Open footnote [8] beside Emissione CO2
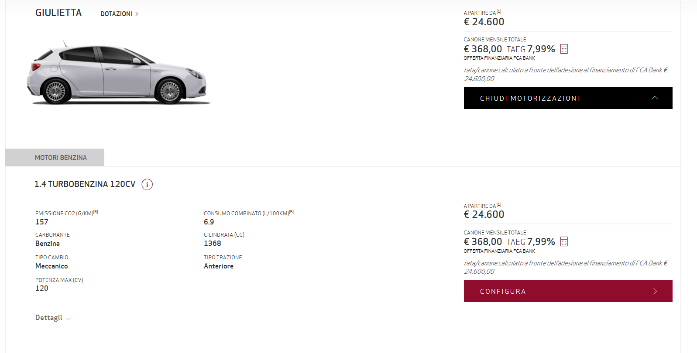Image resolution: width=697 pixels, height=353 pixels. [96, 212]
